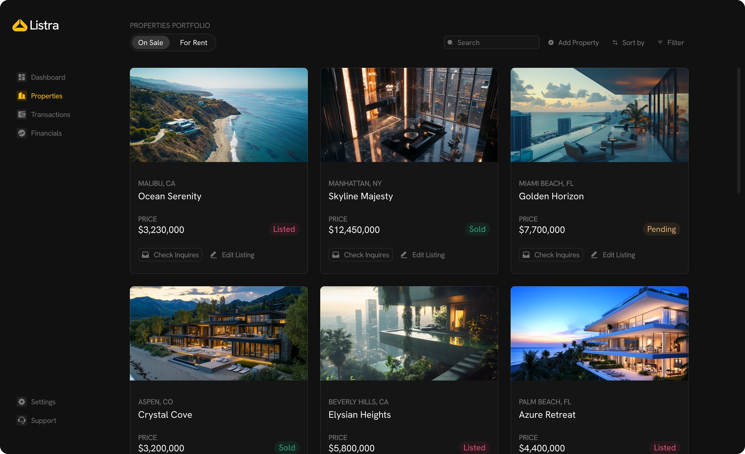Open Support in the sidebar
This screenshot has height=454, width=745.
pyautogui.click(x=36, y=420)
